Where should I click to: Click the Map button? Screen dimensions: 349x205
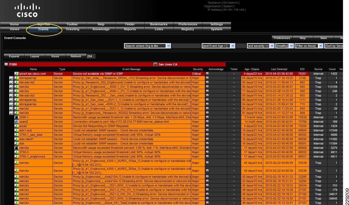(x=303, y=38)
